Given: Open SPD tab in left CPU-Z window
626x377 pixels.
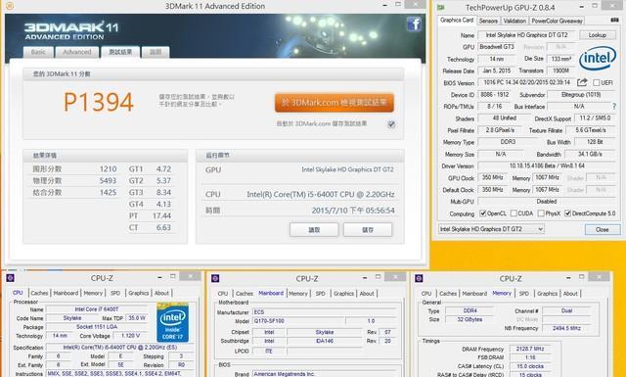Looking at the screenshot, I should (115, 293).
